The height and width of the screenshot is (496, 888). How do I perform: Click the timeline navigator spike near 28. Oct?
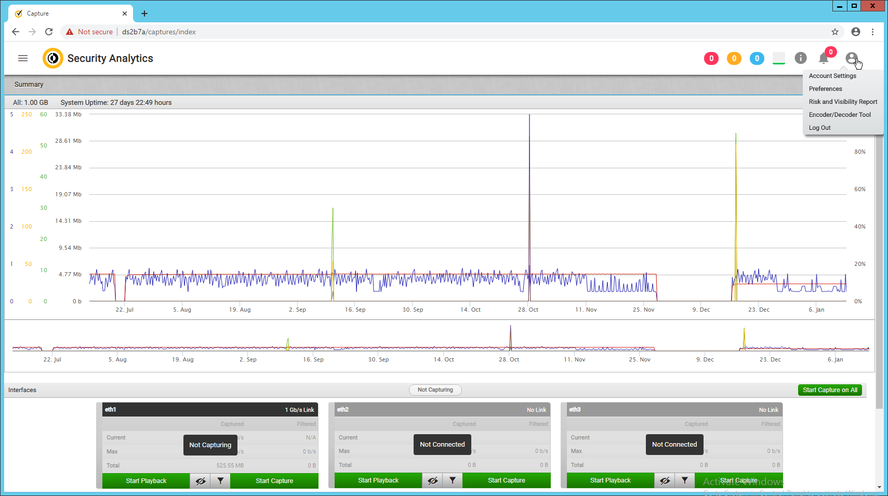(510, 338)
